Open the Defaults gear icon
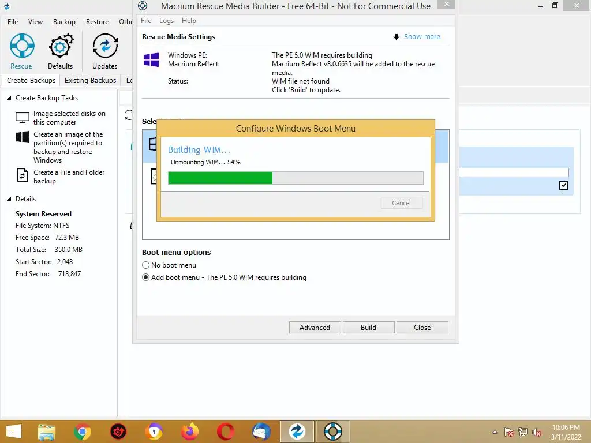The image size is (591, 443). click(61, 46)
